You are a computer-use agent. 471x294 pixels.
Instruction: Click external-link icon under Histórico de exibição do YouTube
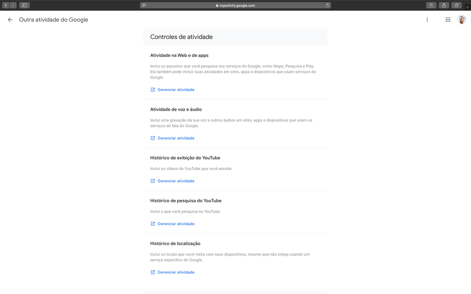click(x=153, y=181)
